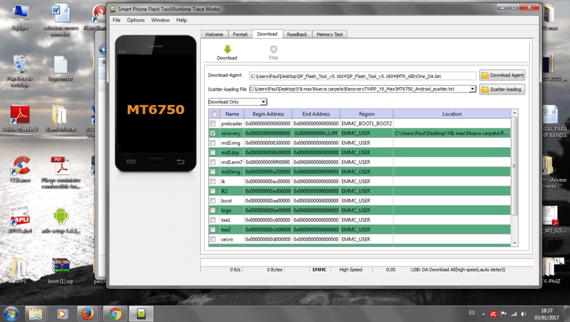Show hidden tray icons arrow

pos(483,314)
